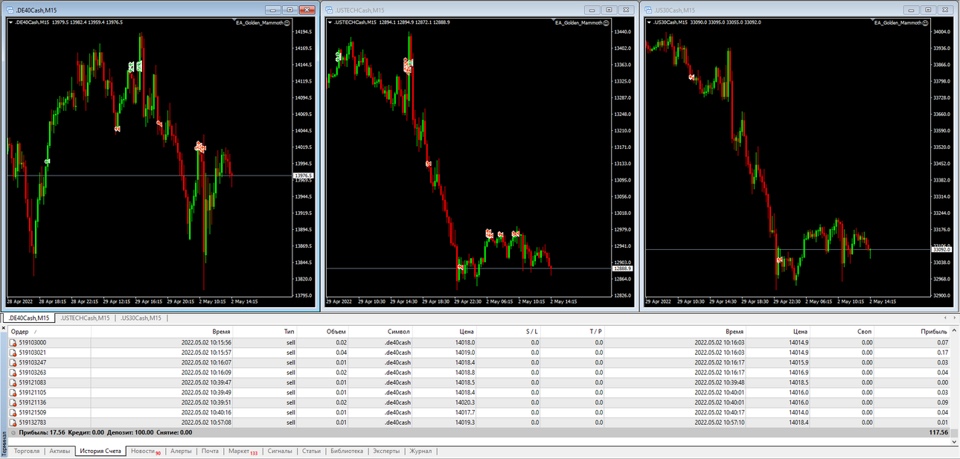Open the Статьи tab
Screen dimensions: 960x459
pyautogui.click(x=311, y=451)
